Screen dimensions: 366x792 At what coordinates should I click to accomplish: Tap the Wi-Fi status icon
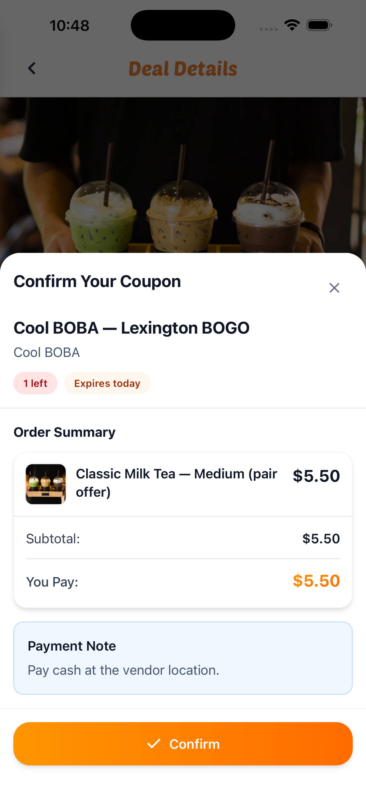point(292,25)
